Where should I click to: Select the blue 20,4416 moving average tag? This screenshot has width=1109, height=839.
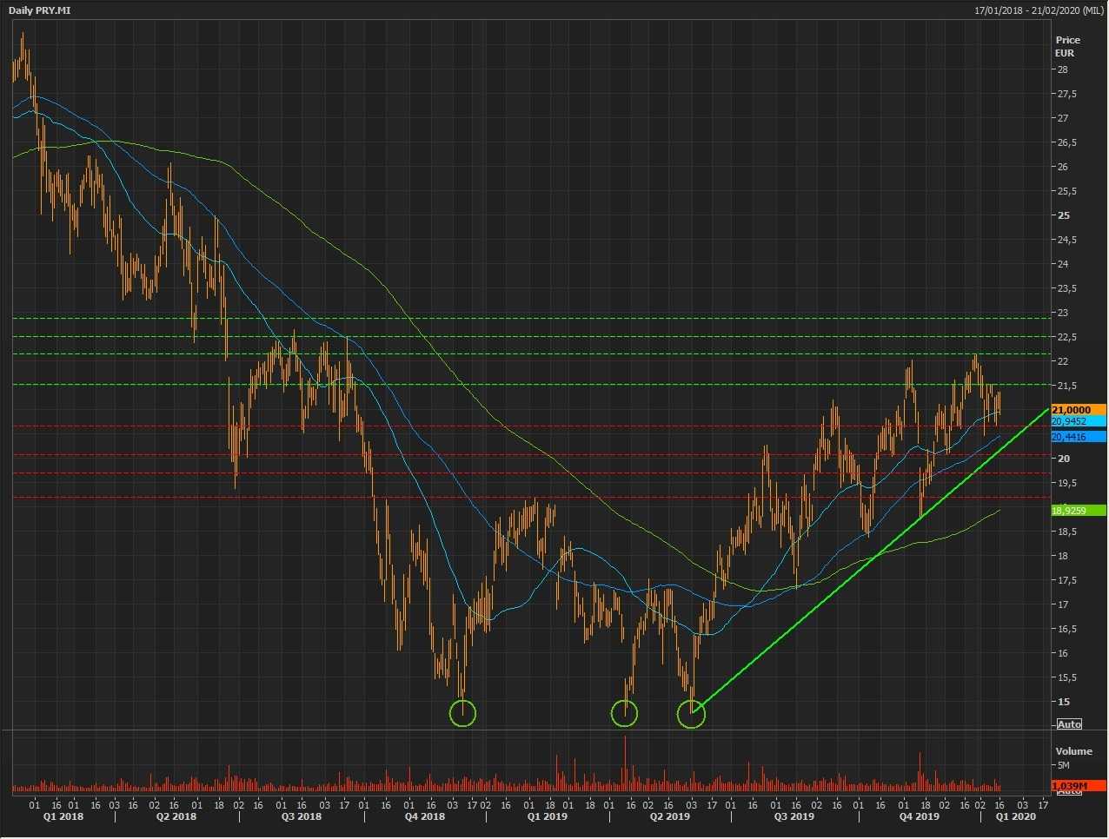click(1078, 437)
